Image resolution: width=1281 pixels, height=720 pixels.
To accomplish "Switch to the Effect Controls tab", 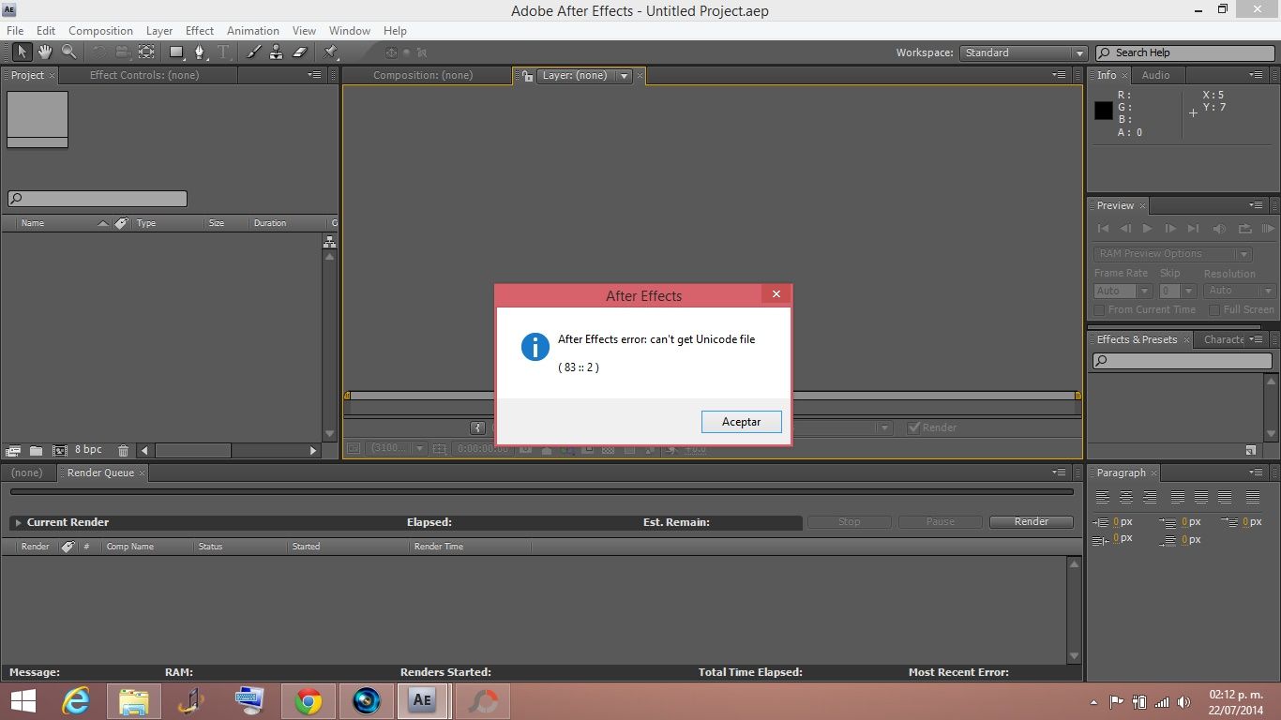I will point(144,75).
